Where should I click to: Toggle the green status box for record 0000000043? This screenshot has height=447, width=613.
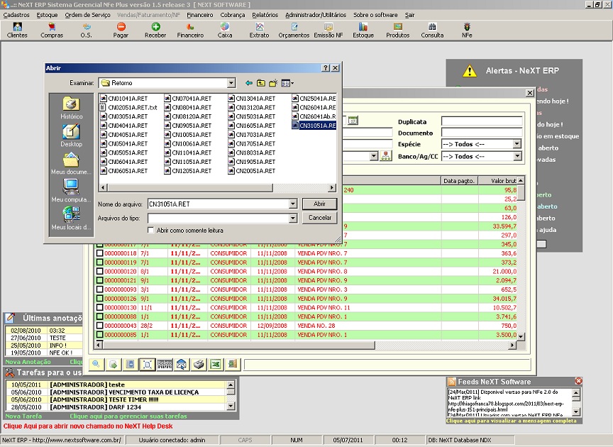click(99, 326)
